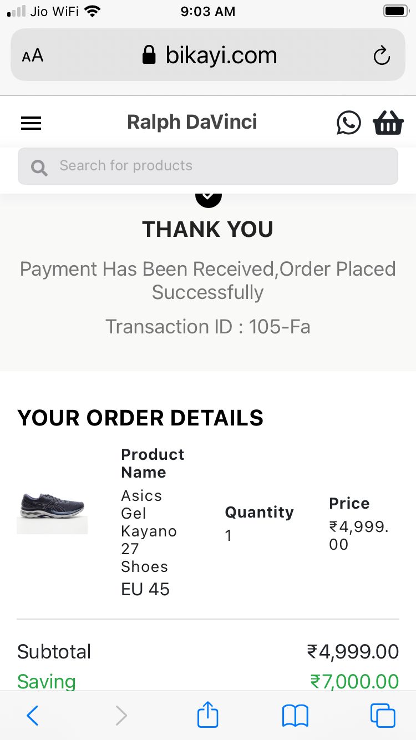Go back to previous page

pyautogui.click(x=33, y=716)
